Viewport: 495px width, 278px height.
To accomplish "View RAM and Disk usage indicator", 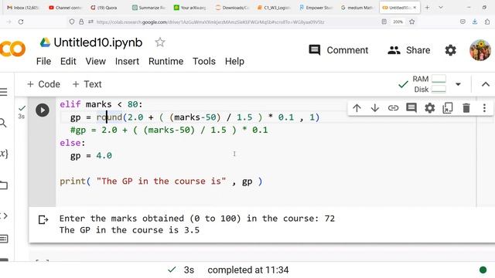I will click(429, 84).
